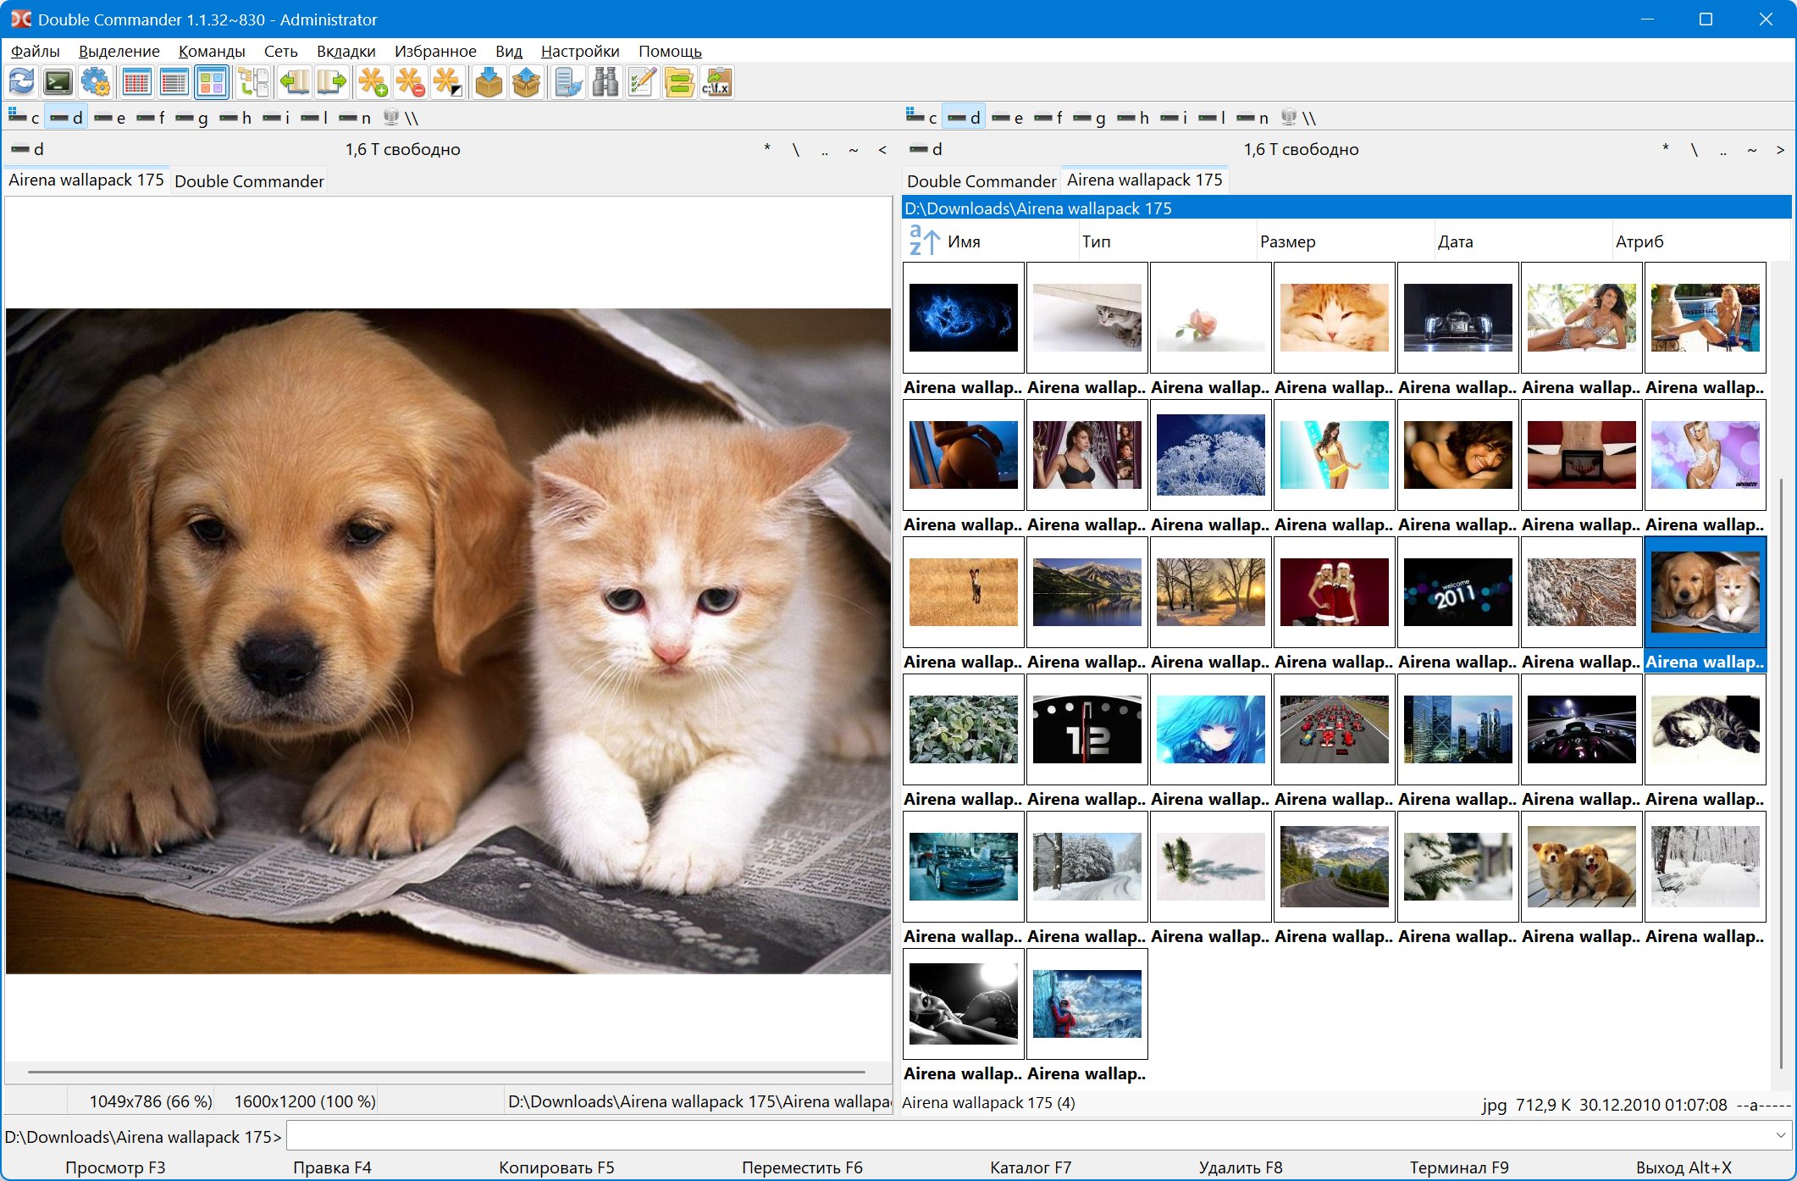Open the command line history dropdown
The width and height of the screenshot is (1797, 1181).
[x=1780, y=1135]
